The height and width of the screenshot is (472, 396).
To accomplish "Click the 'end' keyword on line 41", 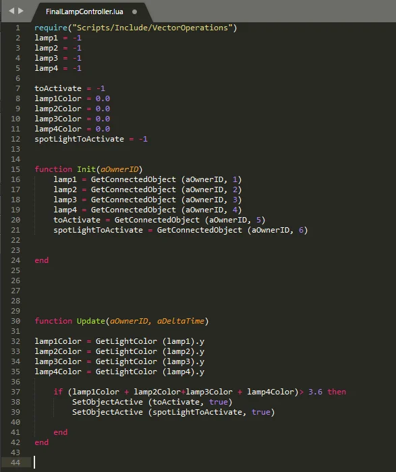I will click(60, 432).
